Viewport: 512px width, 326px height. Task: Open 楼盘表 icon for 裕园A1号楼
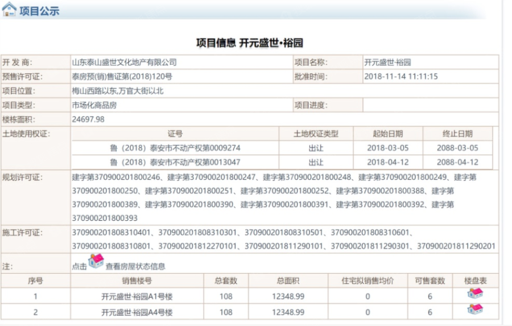click(x=475, y=295)
